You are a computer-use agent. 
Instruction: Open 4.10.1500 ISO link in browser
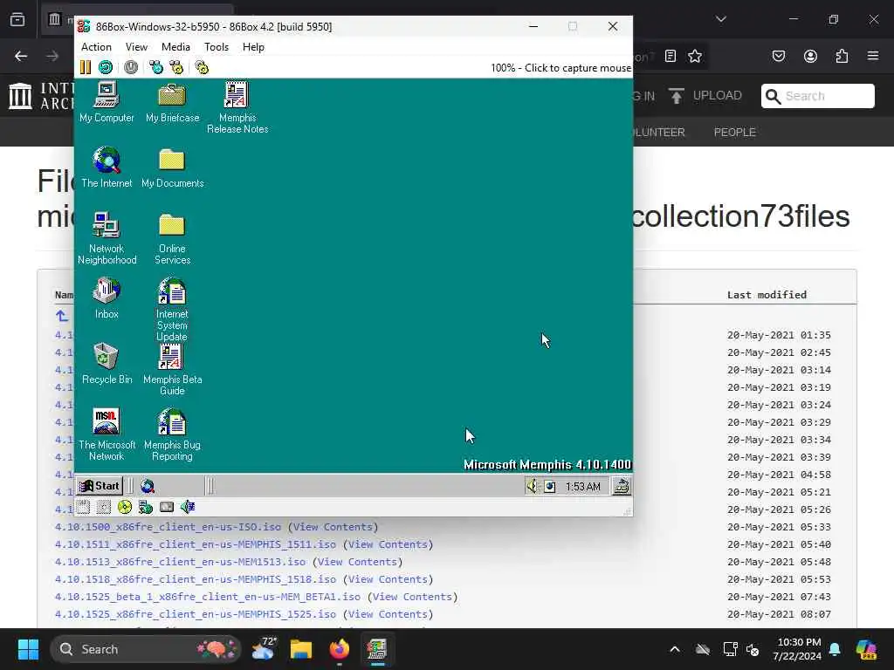[x=168, y=527]
